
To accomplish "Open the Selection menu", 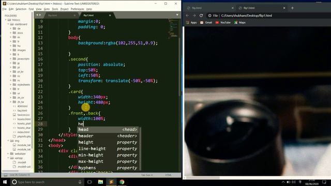I will pos(21,9).
